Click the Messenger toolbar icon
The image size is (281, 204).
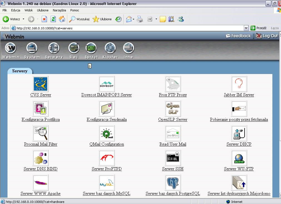pos(181,19)
